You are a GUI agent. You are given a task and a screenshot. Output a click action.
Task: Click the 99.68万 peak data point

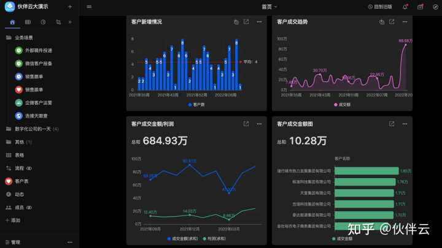406,45
